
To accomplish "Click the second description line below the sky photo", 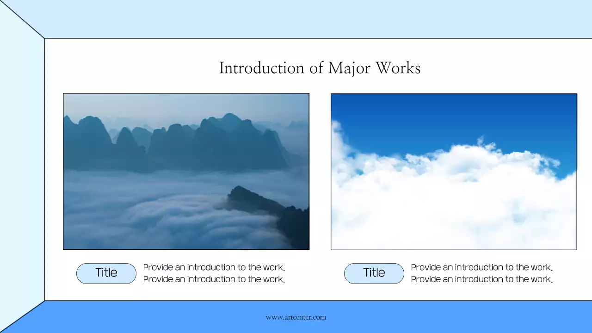I will [481, 279].
